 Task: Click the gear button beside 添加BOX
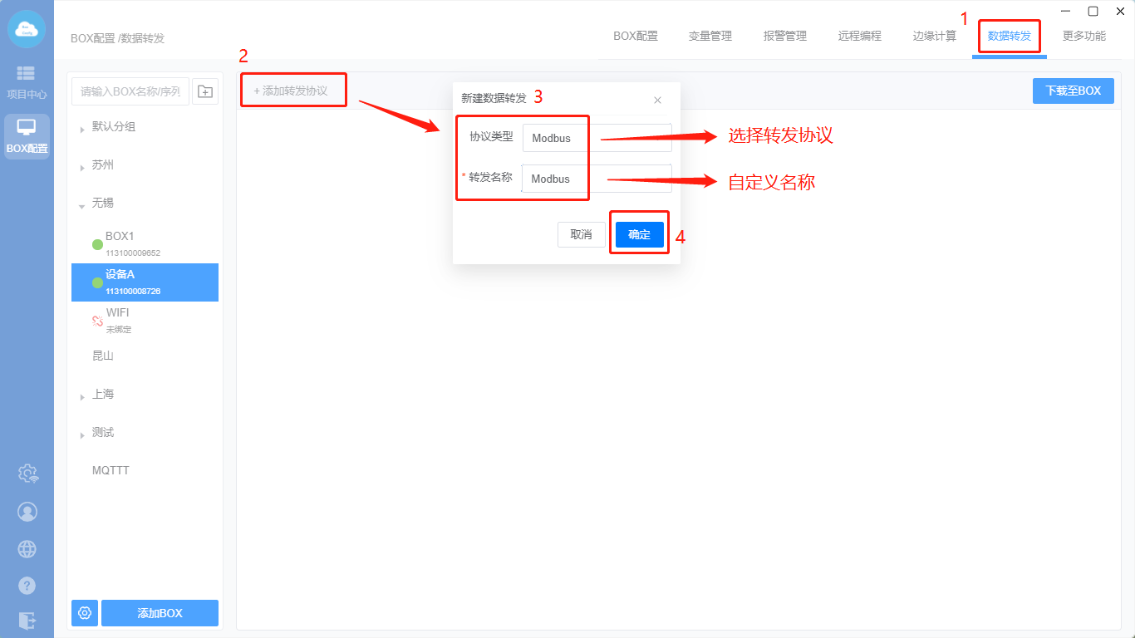click(x=85, y=613)
